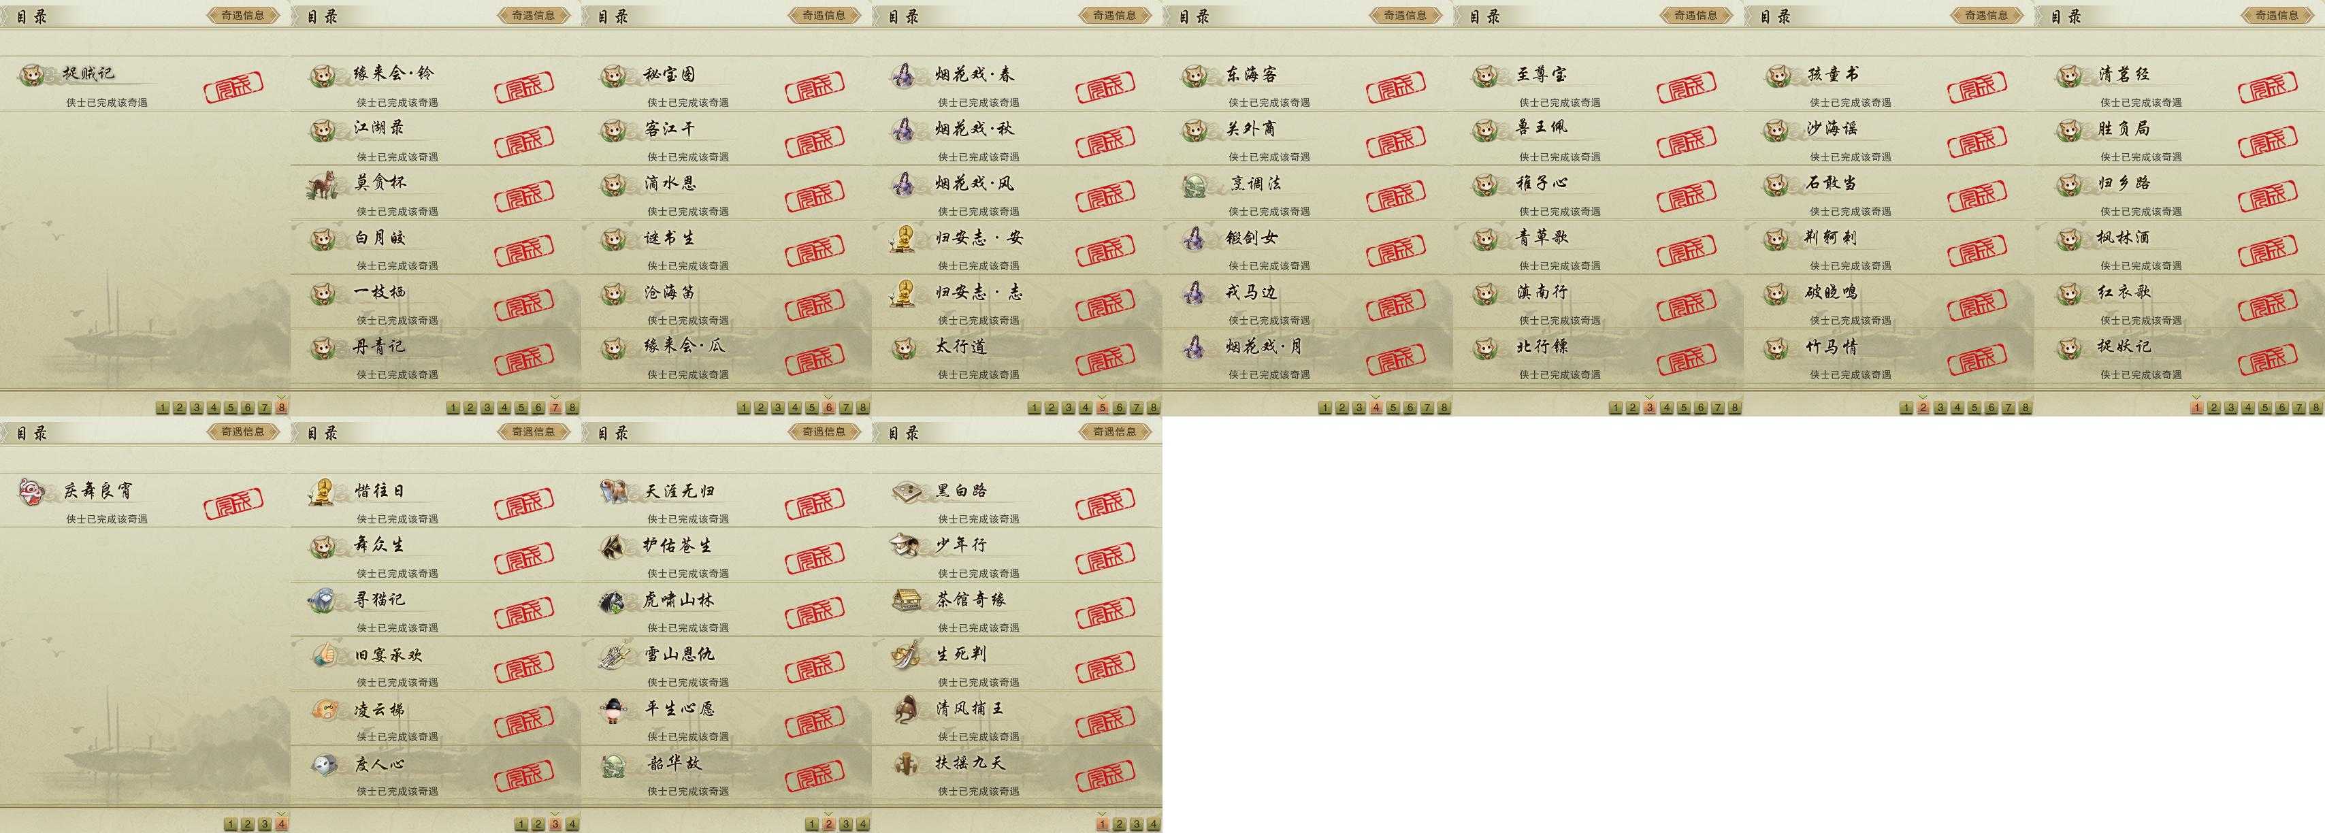
Task: Click the red mask icon beside 庆舞良宵
Action: 31,492
